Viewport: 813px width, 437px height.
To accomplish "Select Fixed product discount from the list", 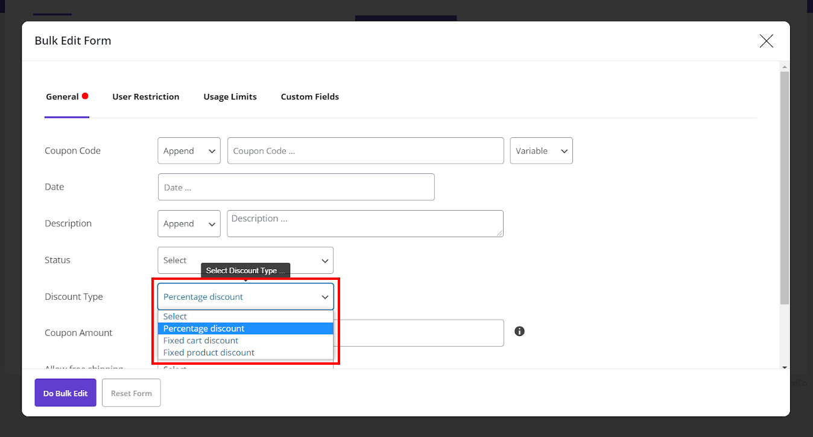I will (207, 352).
